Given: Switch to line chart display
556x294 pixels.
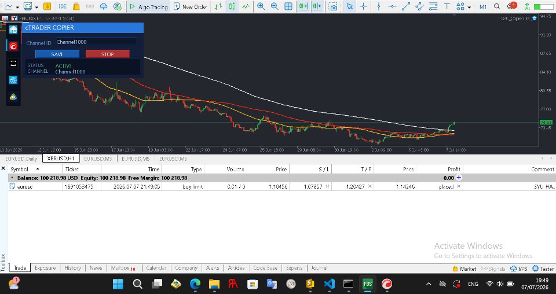Looking at the screenshot, I should coord(246,6).
